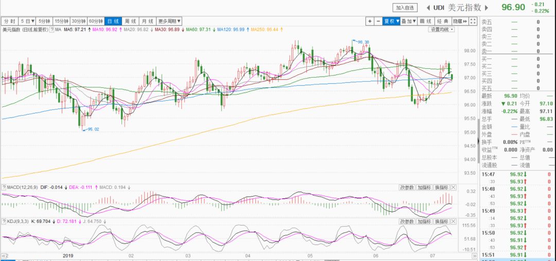Viewport: 556px width, 261px height.
Task: Go to previous symbol arrow beside UDI
Action: tap(428, 8)
